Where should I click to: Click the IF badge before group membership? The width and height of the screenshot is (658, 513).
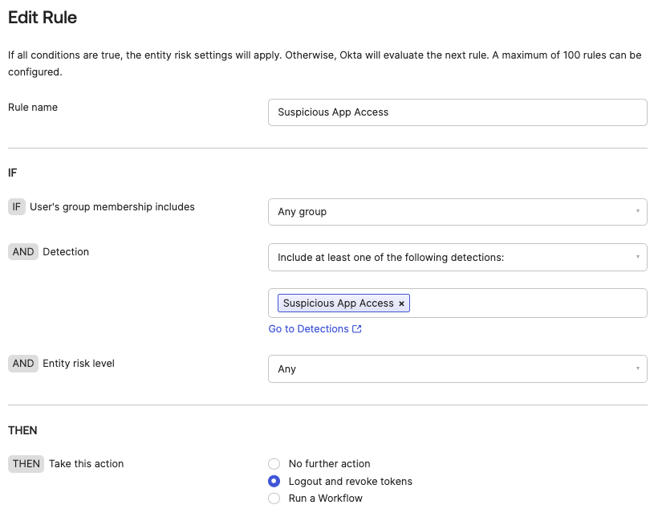pyautogui.click(x=17, y=206)
